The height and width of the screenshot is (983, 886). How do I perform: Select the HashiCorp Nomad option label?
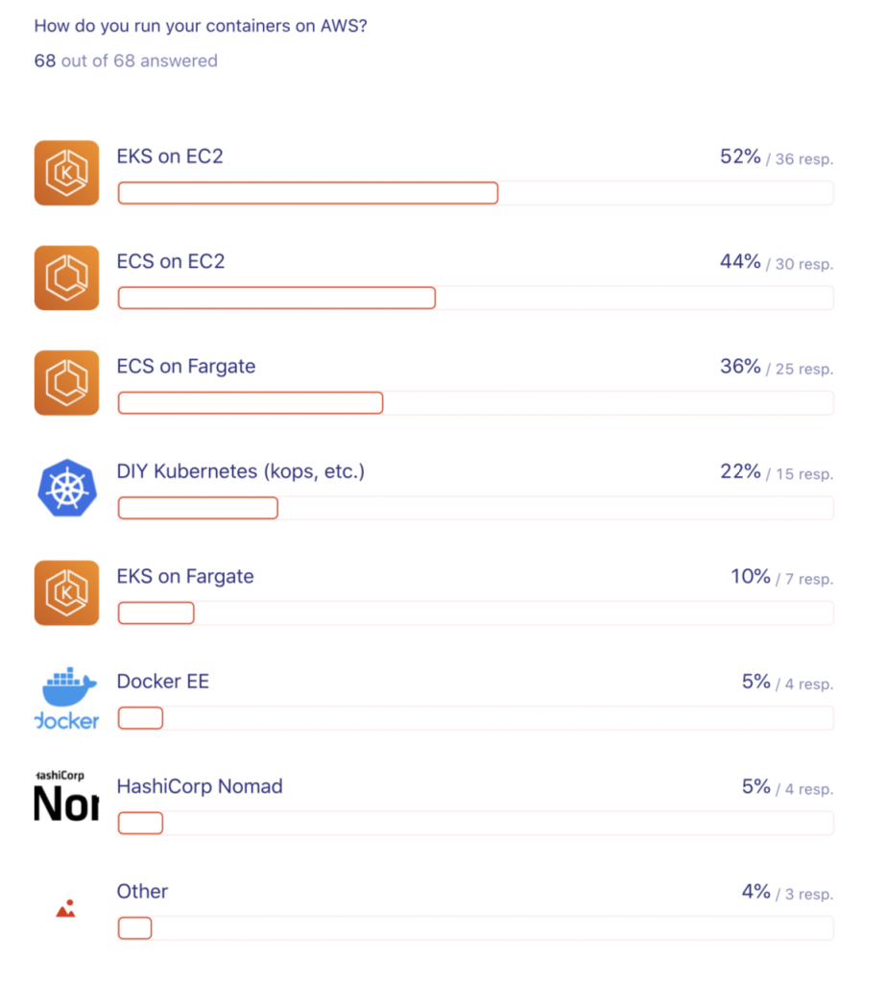(200, 786)
